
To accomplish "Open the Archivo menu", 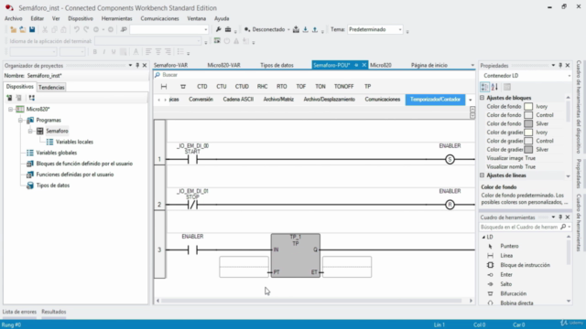I will click(x=13, y=18).
